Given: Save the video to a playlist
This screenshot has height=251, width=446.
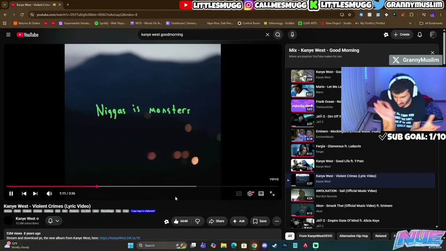Looking at the screenshot, I should [x=260, y=221].
